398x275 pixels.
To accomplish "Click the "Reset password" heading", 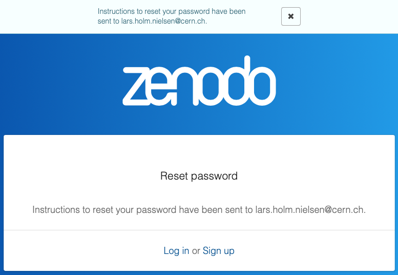I will (199, 176).
